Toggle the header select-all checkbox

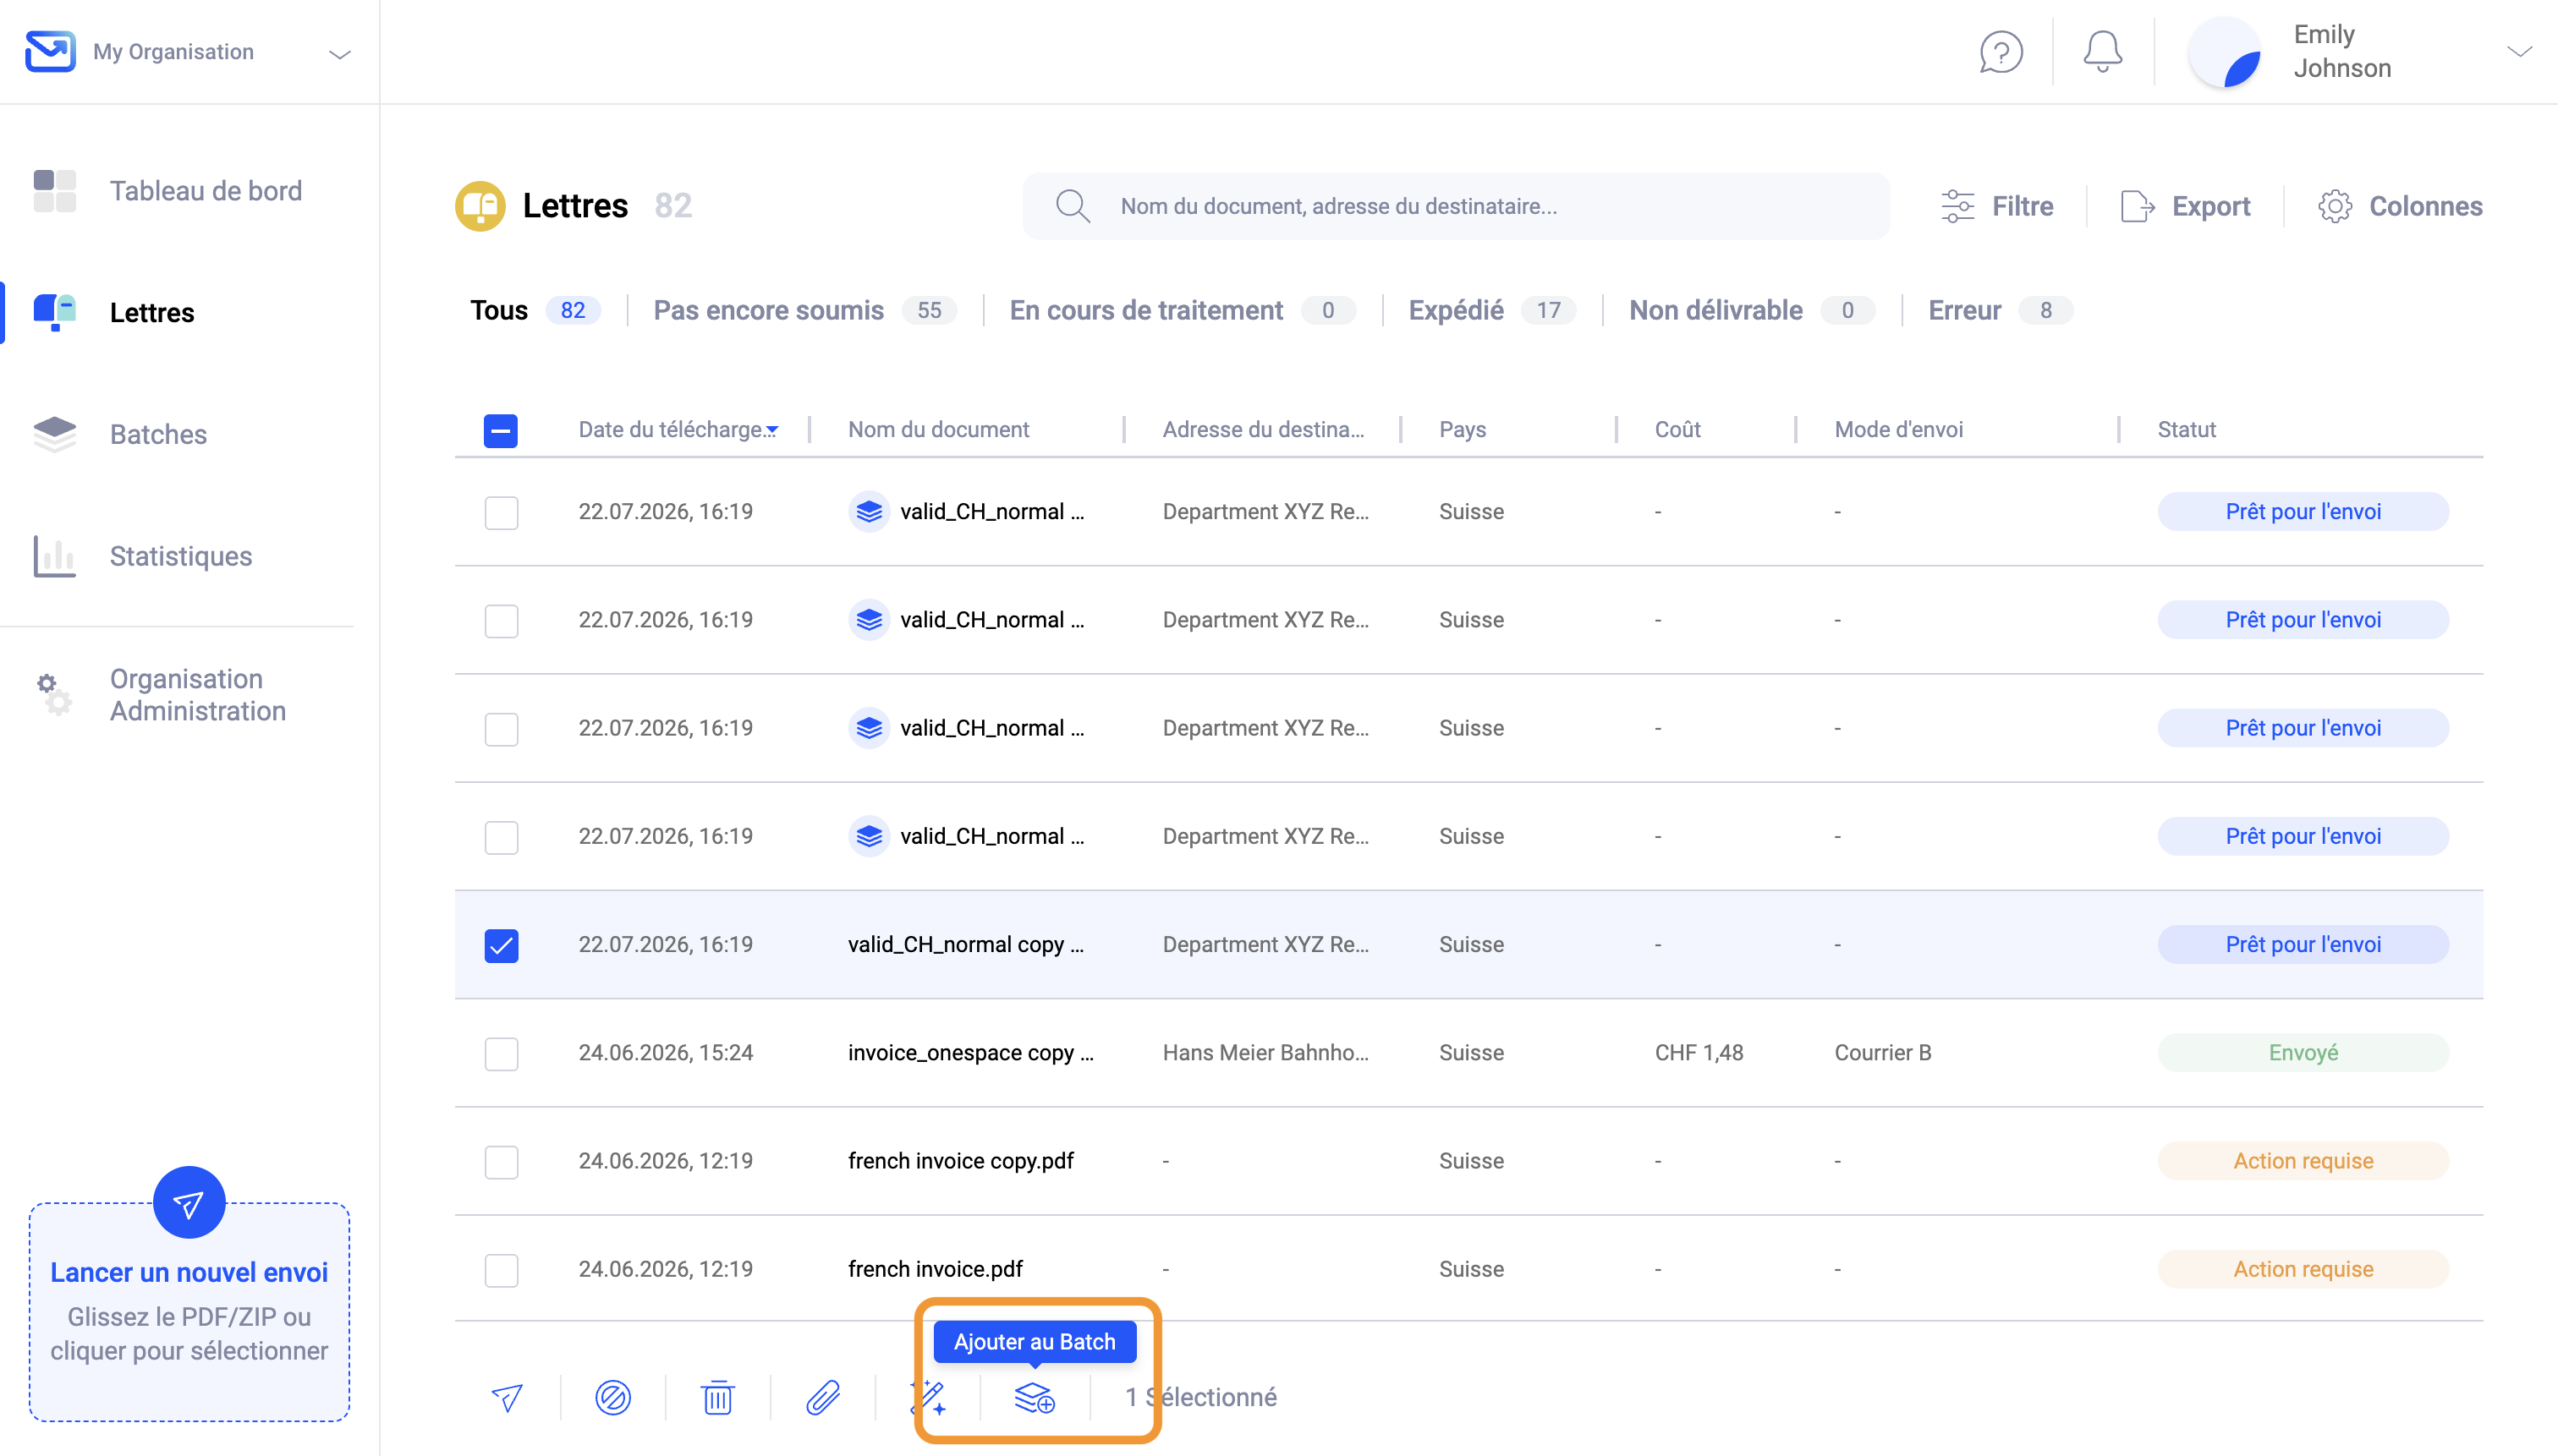[x=502, y=430]
